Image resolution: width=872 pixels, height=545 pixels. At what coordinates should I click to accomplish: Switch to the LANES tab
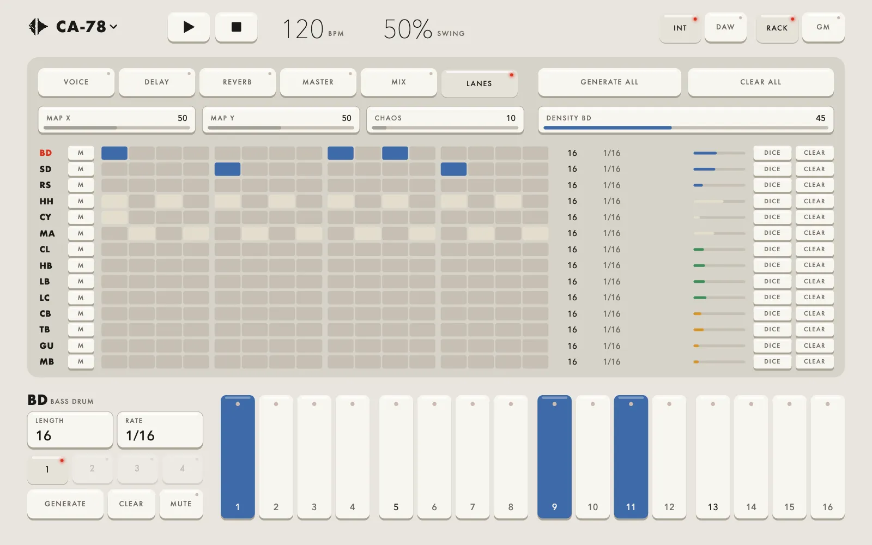click(480, 83)
